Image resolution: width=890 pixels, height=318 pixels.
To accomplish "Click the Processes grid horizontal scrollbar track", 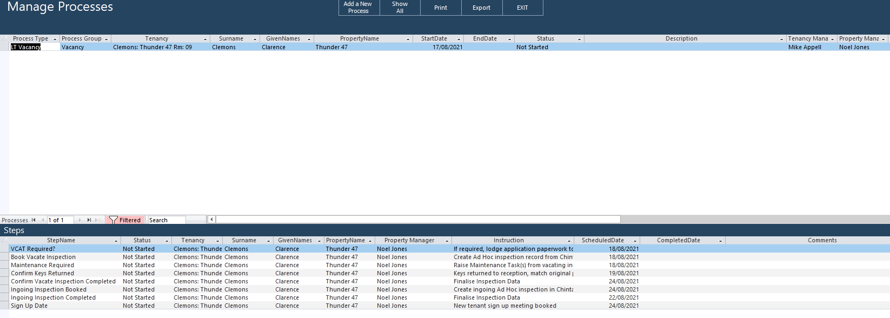I will 418,220.
